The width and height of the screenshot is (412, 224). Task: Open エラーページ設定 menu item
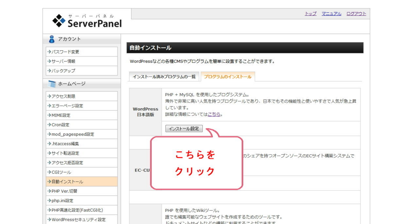click(x=82, y=106)
